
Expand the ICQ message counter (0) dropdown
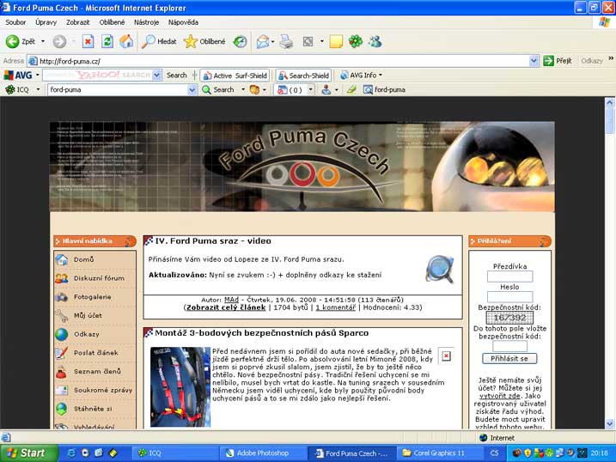[310, 90]
